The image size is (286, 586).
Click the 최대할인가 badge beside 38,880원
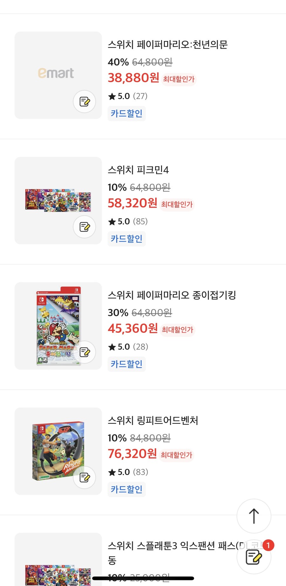click(179, 80)
